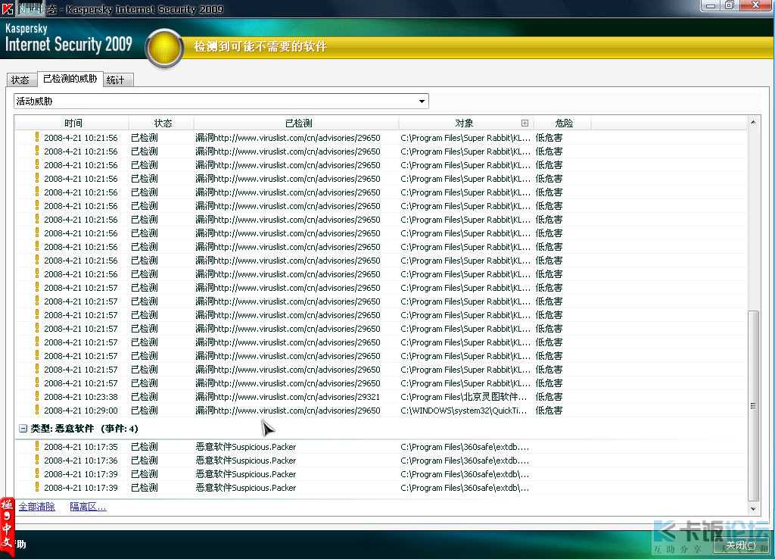Minimize the Kaspersky window
775x559 pixels.
click(711, 6)
